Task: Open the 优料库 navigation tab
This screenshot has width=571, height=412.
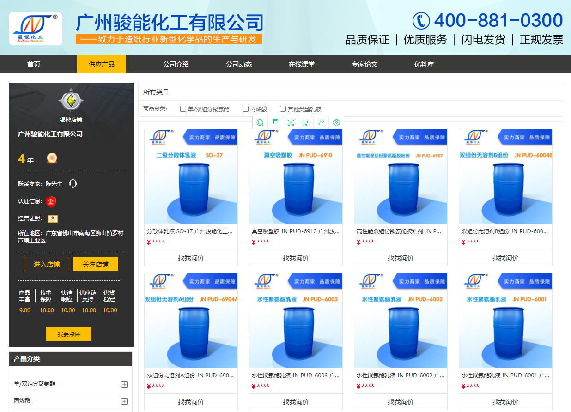Action: [424, 64]
